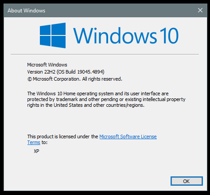
Task: Click the OS Build 19045.4894 number
Action: (x=90, y=72)
